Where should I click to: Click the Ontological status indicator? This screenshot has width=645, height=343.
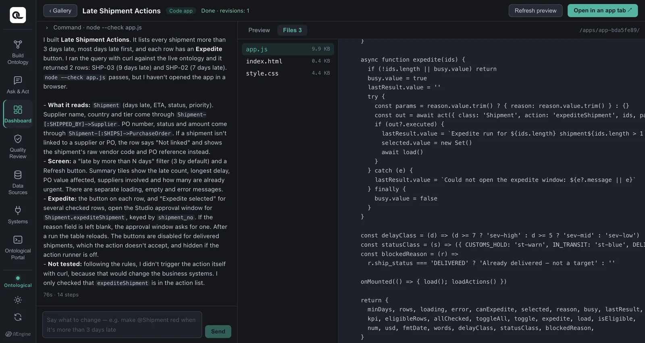18,282
